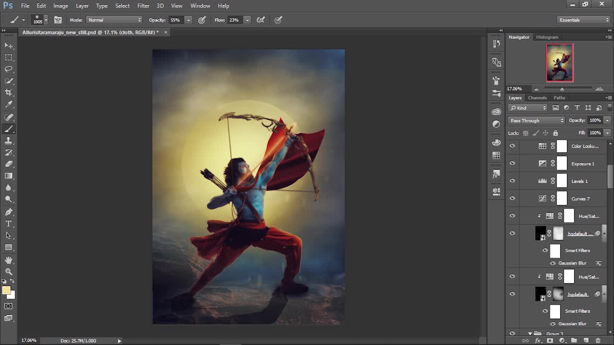Select the Zoom tool
614x345 pixels.
[x=9, y=272]
